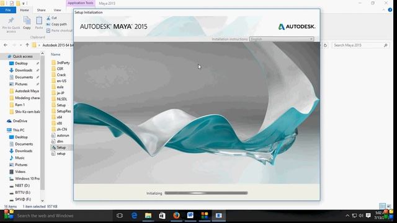The height and width of the screenshot is (223, 397).
Task: Switch to the View ribbon tab
Action: point(57,10)
